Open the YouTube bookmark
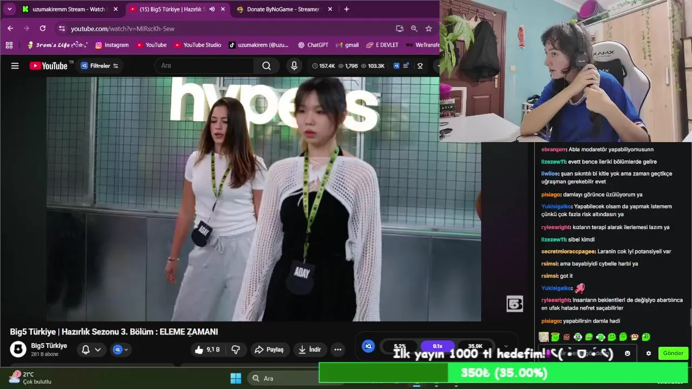Screen dimensions: 692x389 [151, 45]
